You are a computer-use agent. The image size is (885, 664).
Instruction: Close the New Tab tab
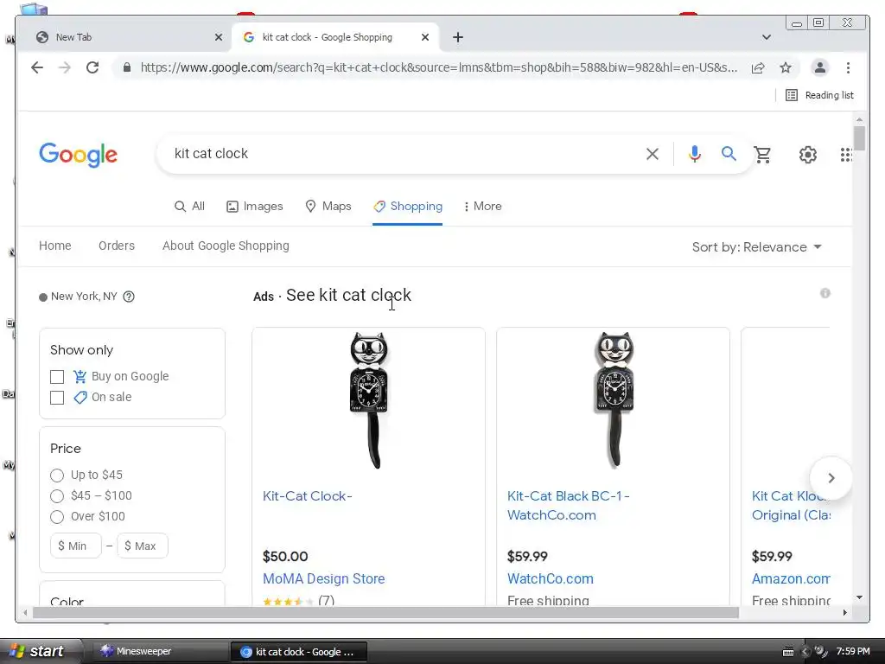[219, 37]
